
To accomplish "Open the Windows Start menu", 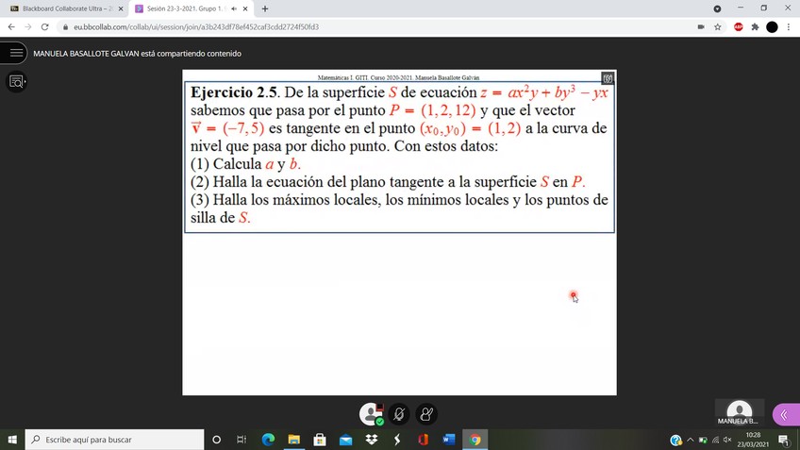I will (x=12, y=440).
